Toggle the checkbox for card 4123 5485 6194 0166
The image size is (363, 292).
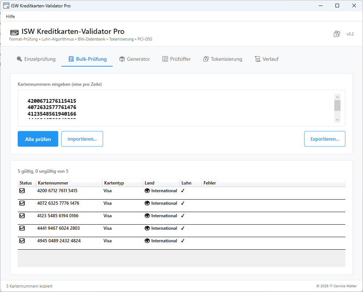pos(22,216)
